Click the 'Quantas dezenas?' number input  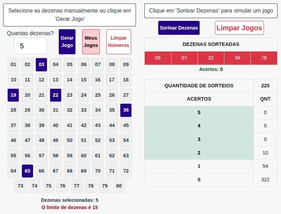click(30, 46)
